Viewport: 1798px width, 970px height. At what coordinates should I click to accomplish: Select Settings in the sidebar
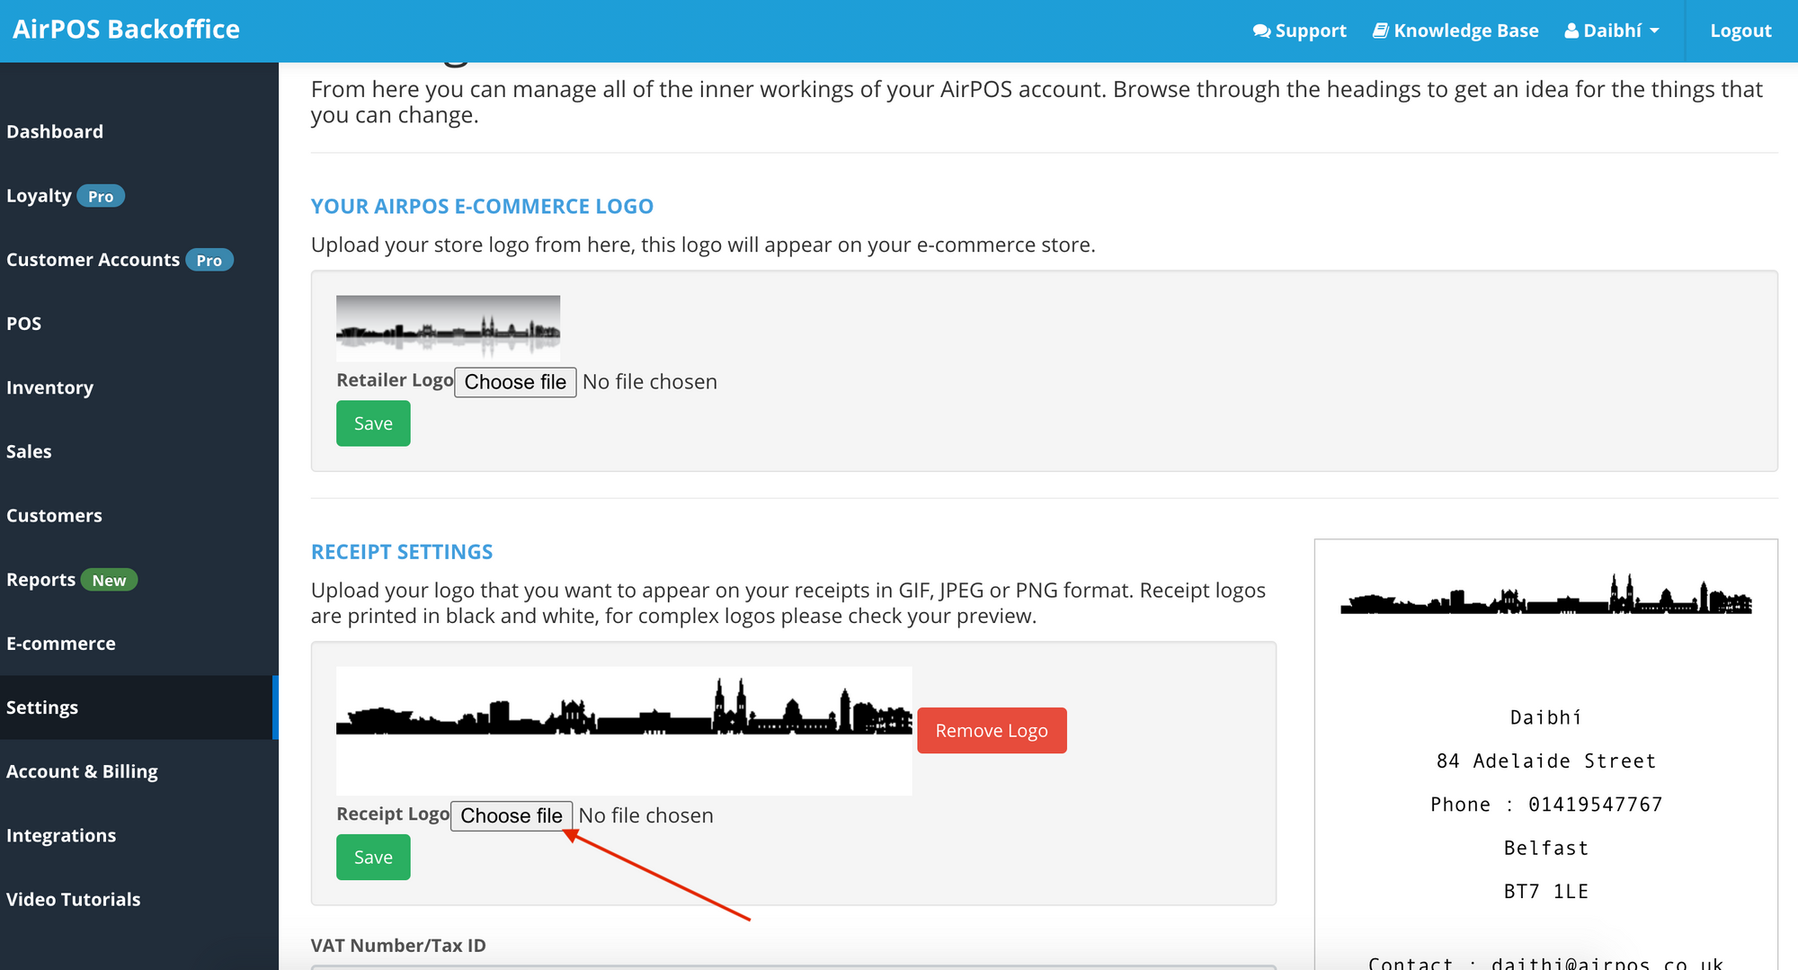139,707
